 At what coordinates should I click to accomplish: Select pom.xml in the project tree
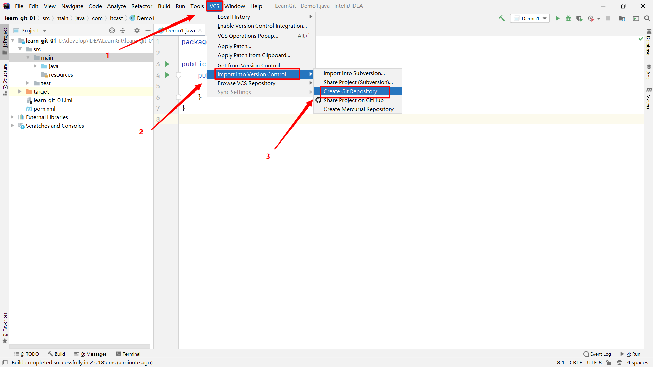[45, 109]
